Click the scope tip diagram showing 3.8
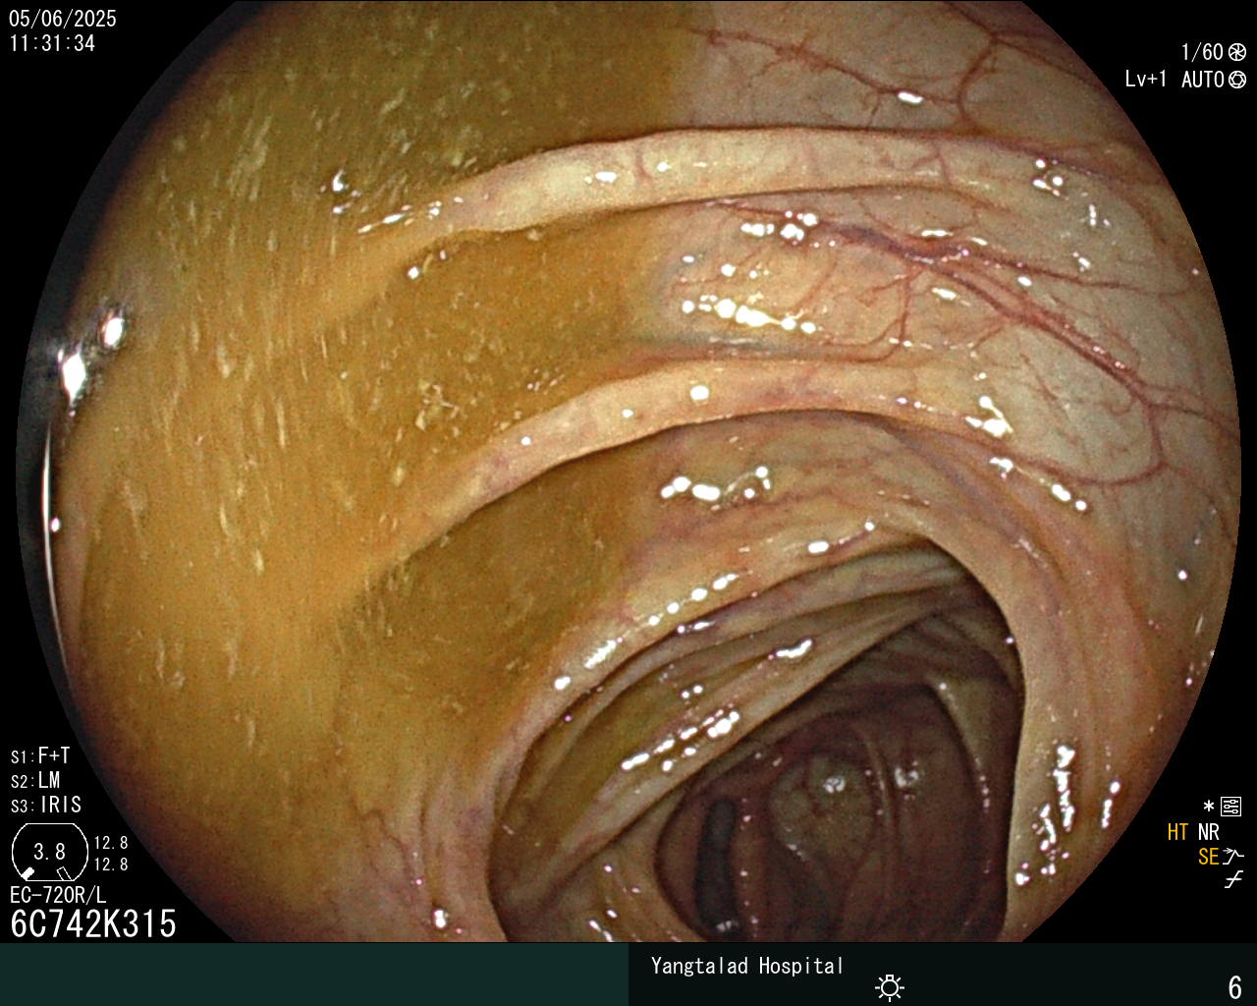This screenshot has width=1257, height=1006. point(49,851)
